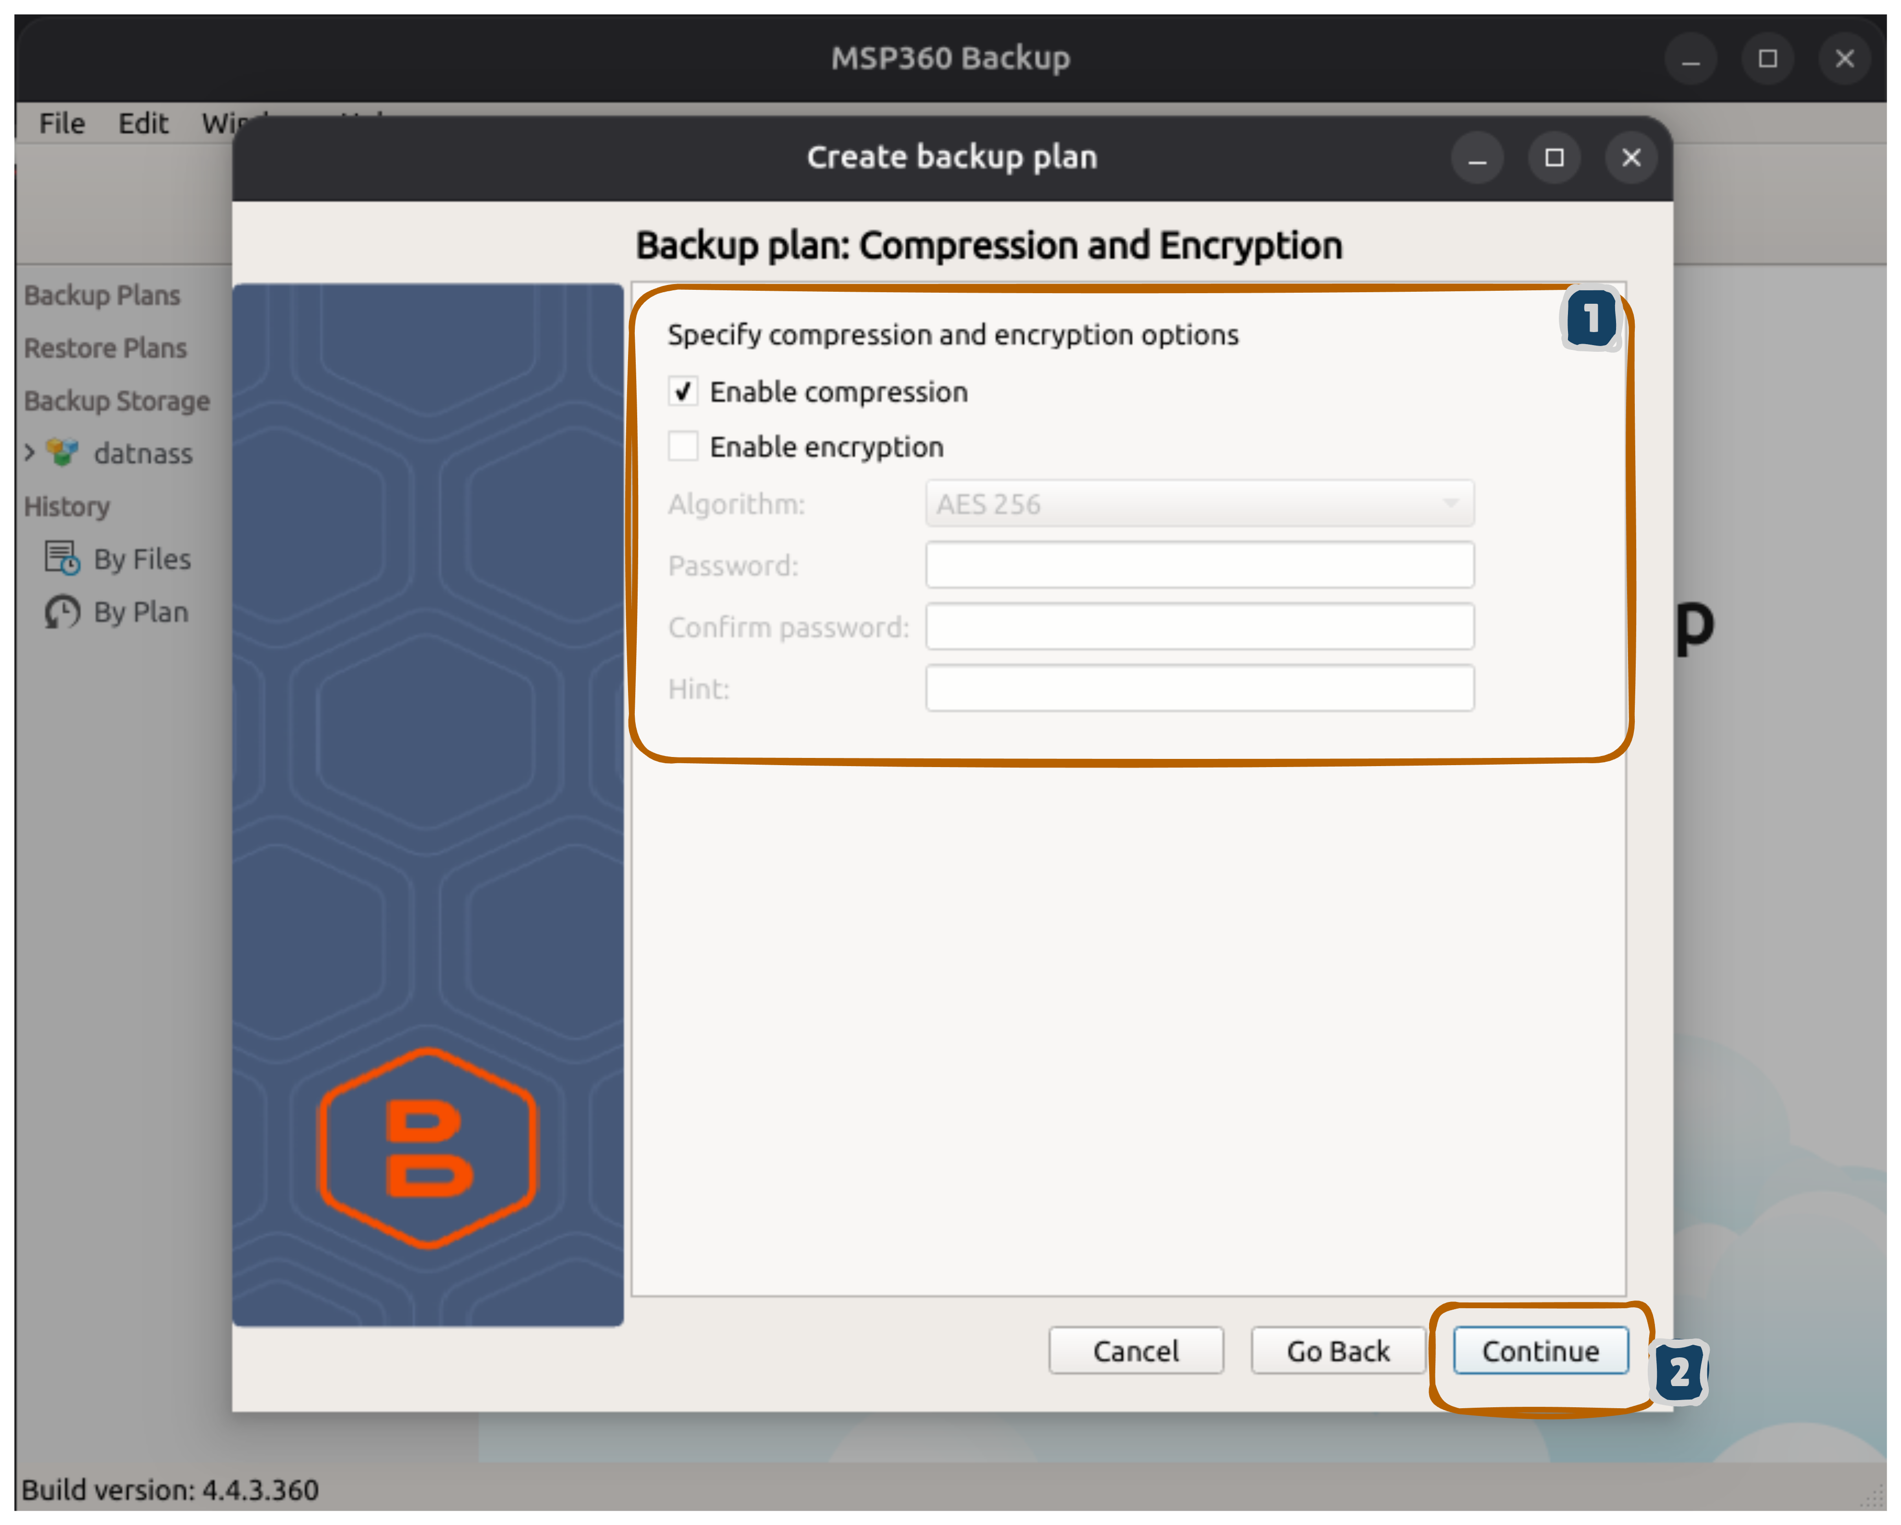Click the orange B hexagon logo
The width and height of the screenshot is (1901, 1525).
click(x=428, y=1148)
